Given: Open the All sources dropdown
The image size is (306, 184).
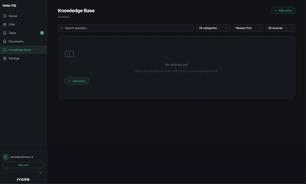Looking at the screenshot, I should 280,28.
